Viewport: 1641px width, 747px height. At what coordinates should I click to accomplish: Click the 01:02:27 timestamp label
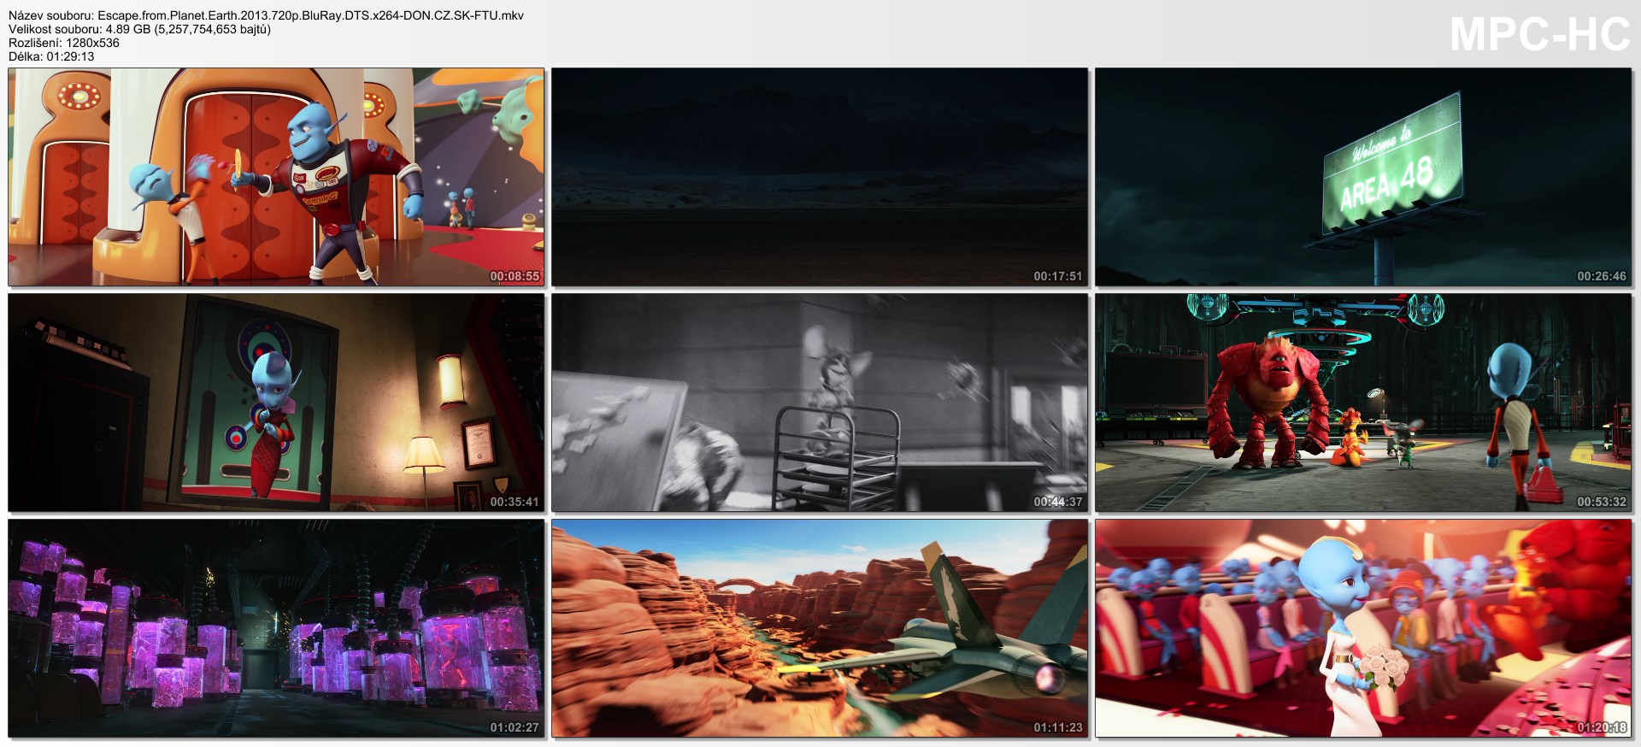[515, 727]
